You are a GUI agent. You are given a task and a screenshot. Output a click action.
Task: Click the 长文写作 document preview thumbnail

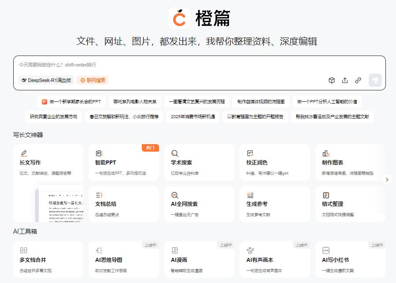coord(59,203)
